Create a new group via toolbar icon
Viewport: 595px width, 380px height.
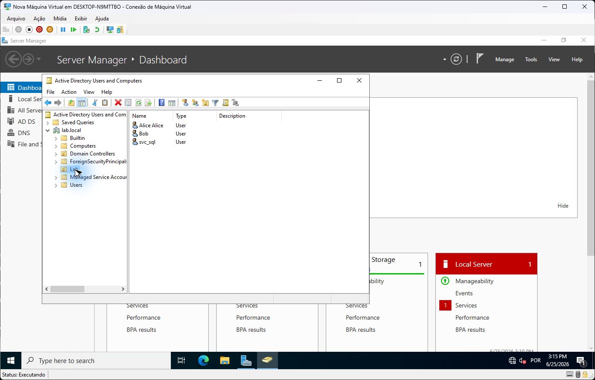click(195, 103)
